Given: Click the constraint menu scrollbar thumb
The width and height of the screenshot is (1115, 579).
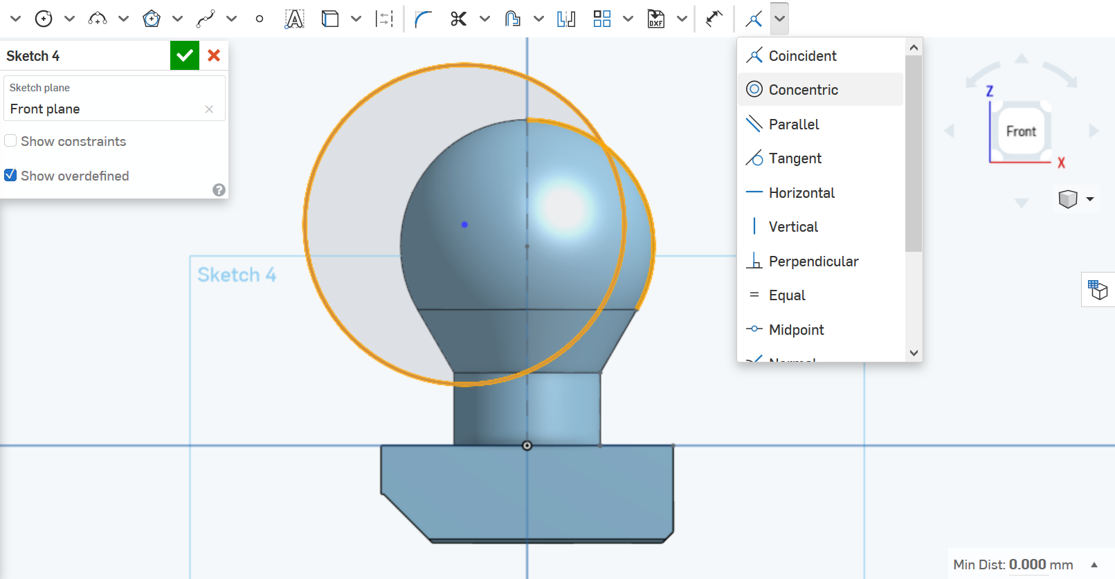Looking at the screenshot, I should point(914,154).
